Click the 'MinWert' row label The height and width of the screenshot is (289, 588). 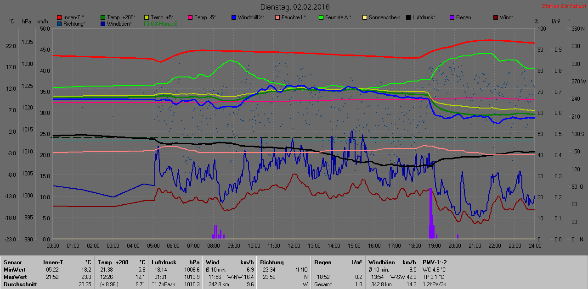14,270
